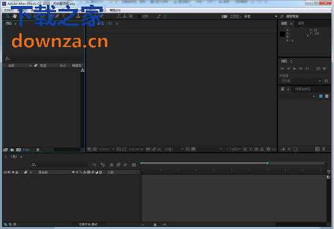
Task: Create a new folder in Project panel
Action: 12,150
